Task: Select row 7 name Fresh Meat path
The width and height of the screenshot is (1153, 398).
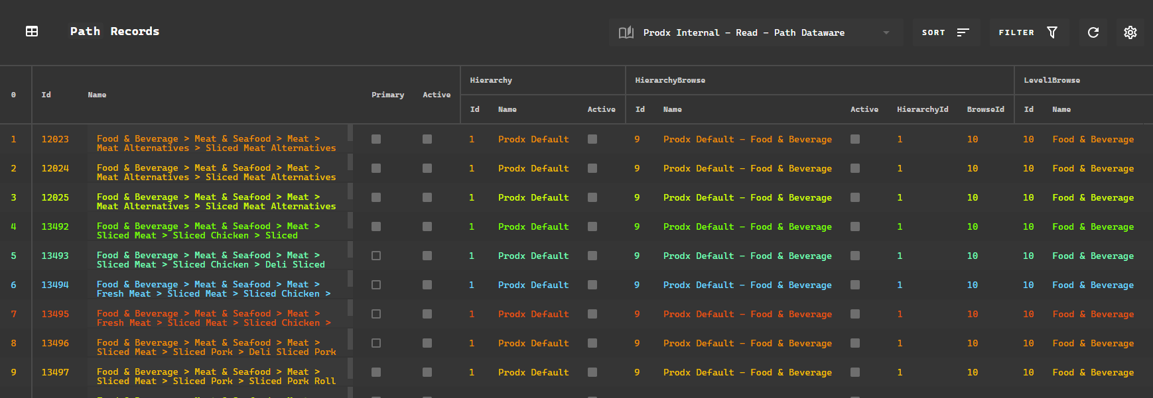Action: [x=214, y=318]
